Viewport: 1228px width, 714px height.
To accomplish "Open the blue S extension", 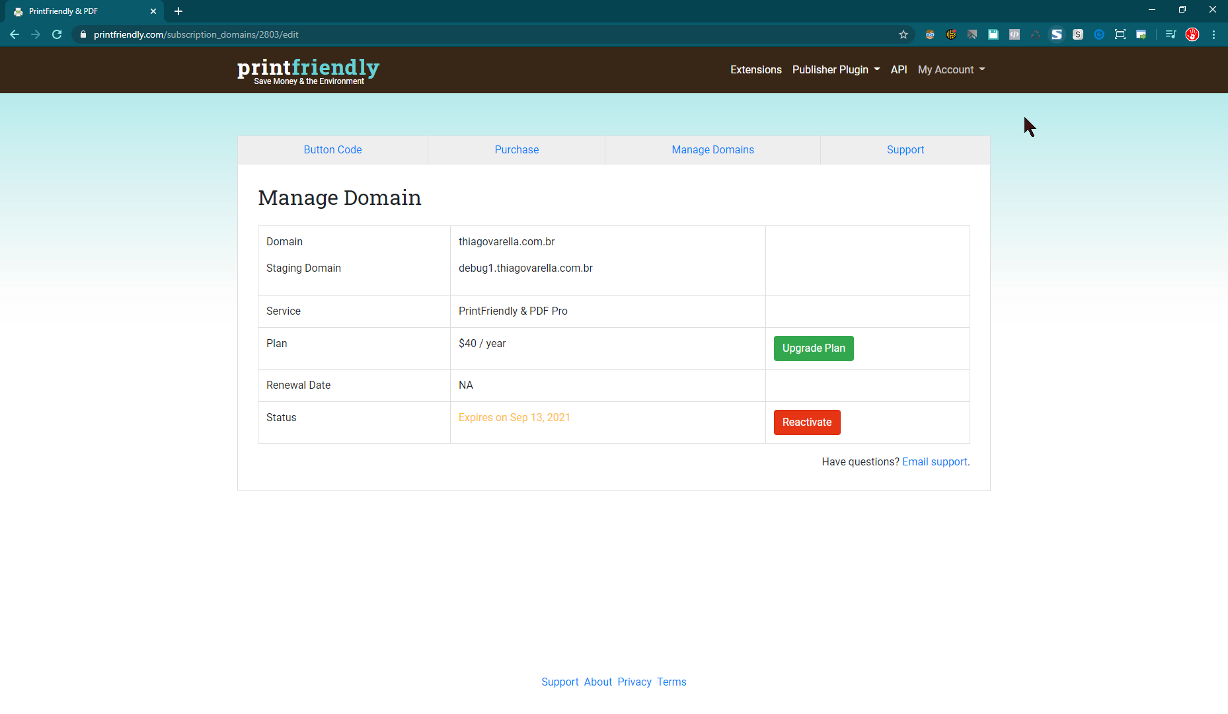I will [1057, 34].
